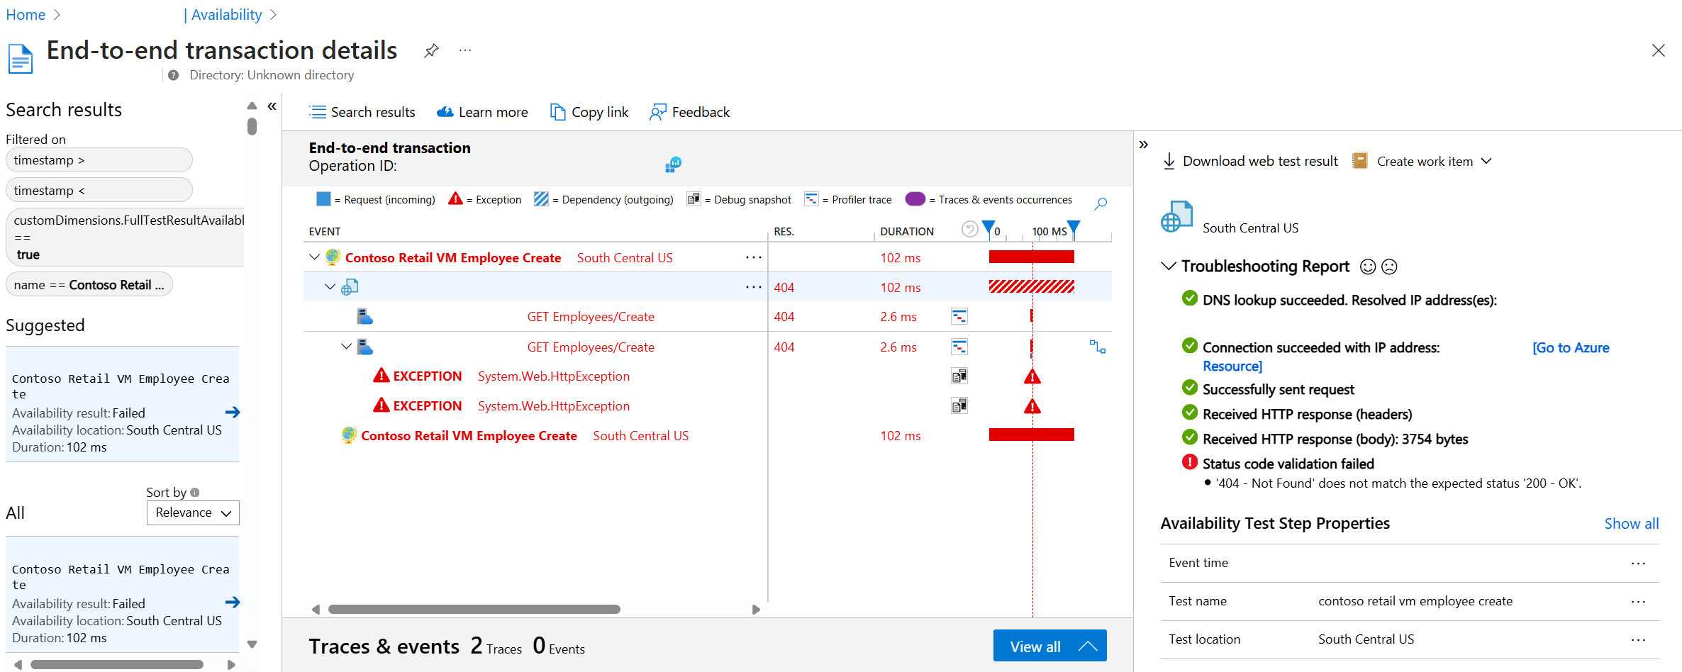
Task: Open debug snapshot for first System.Web.HttpException
Action: click(959, 376)
